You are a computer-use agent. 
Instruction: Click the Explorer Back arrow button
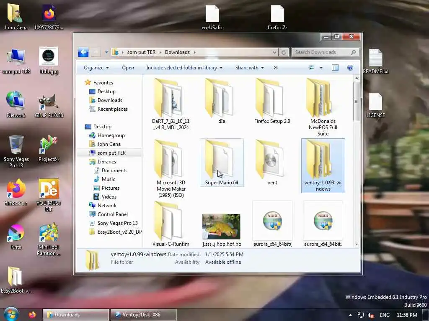[x=83, y=52]
